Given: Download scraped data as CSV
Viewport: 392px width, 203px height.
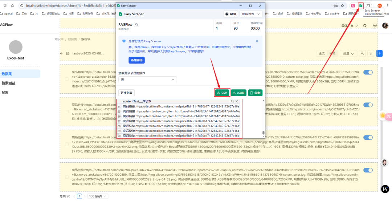Looking at the screenshot, I should [x=222, y=93].
